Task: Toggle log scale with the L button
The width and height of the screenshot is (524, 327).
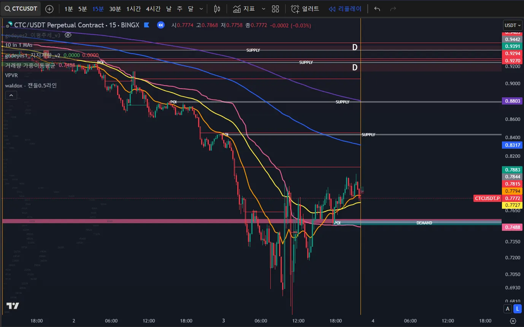Action: coord(517,309)
